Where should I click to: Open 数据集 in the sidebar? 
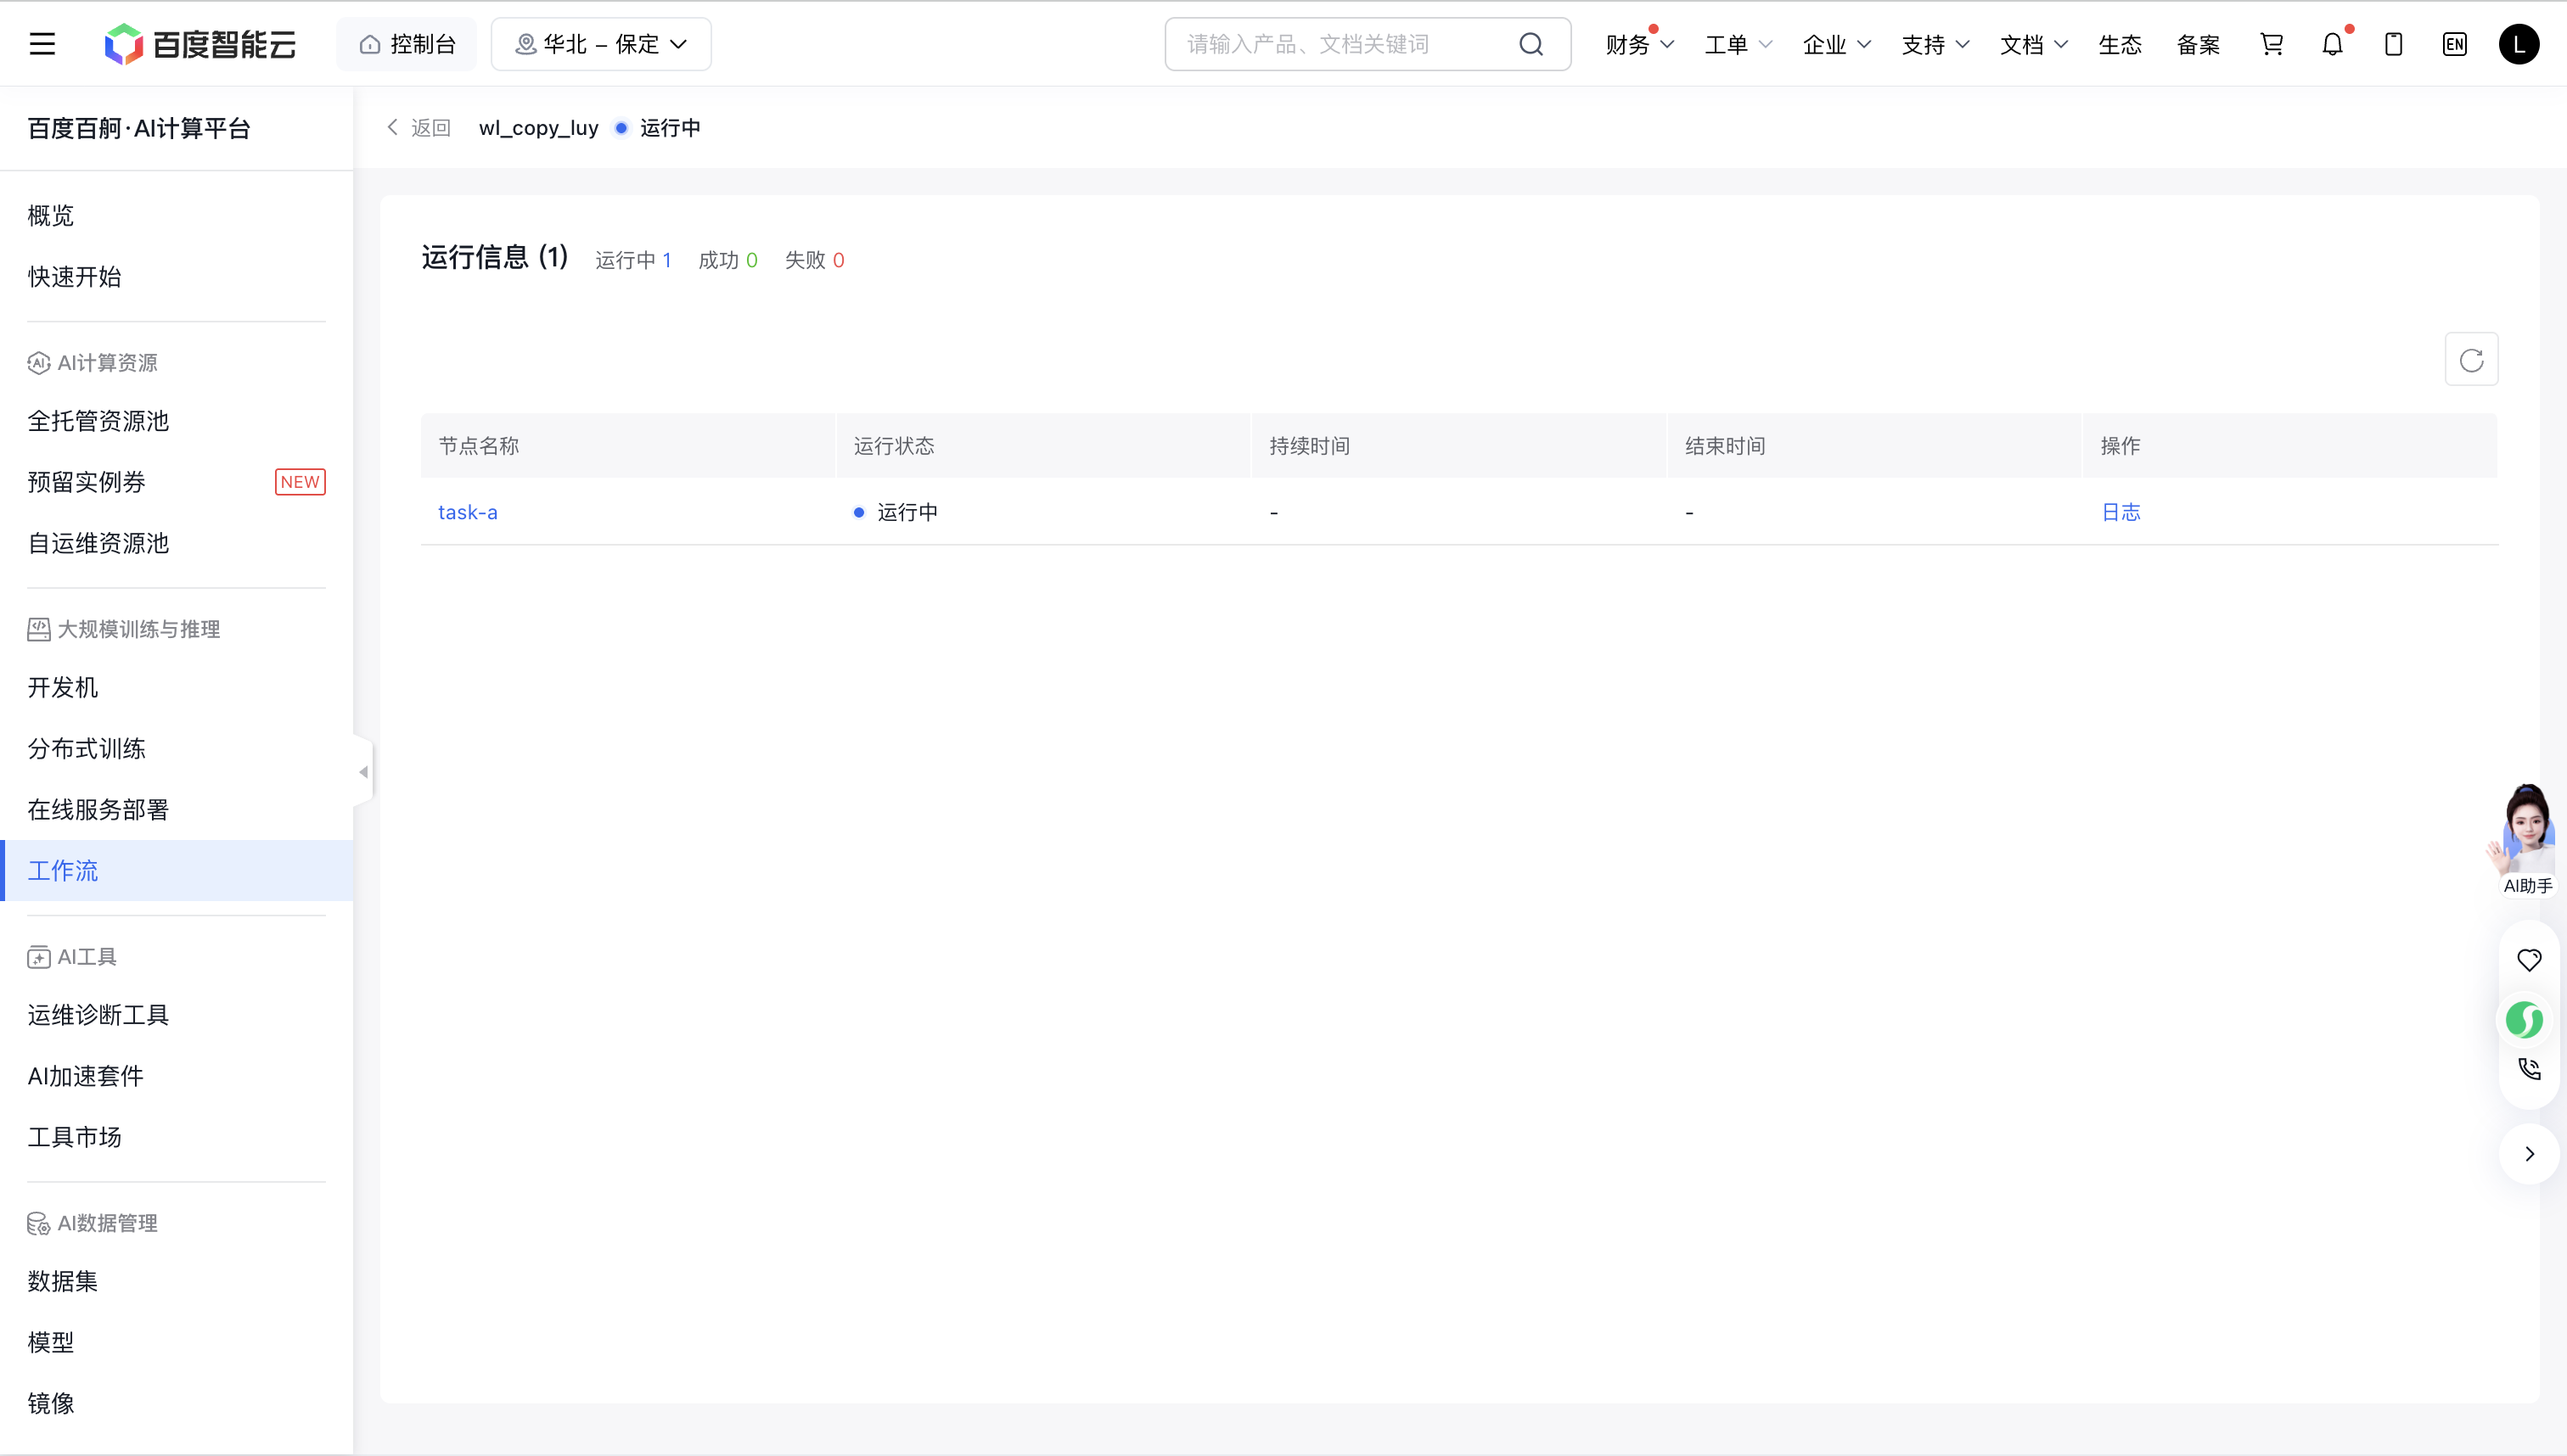[x=63, y=1281]
